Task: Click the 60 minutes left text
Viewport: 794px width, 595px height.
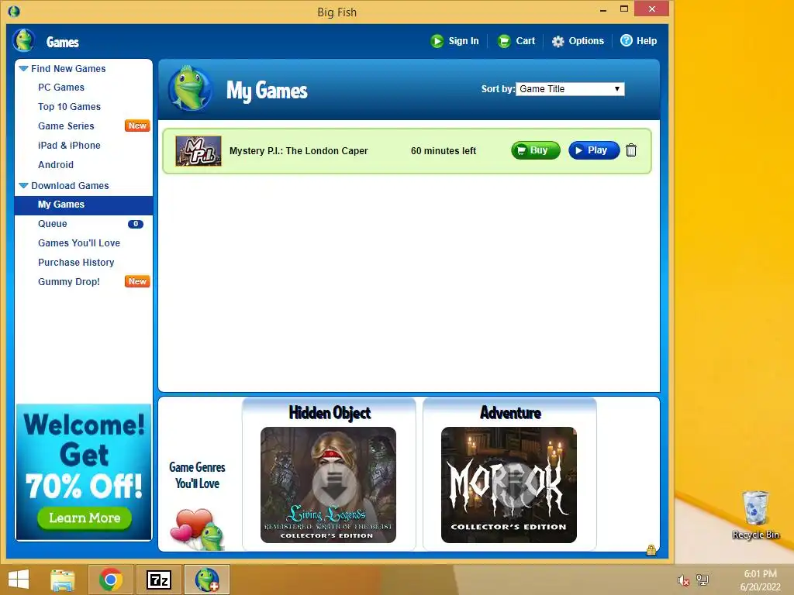Action: point(444,151)
